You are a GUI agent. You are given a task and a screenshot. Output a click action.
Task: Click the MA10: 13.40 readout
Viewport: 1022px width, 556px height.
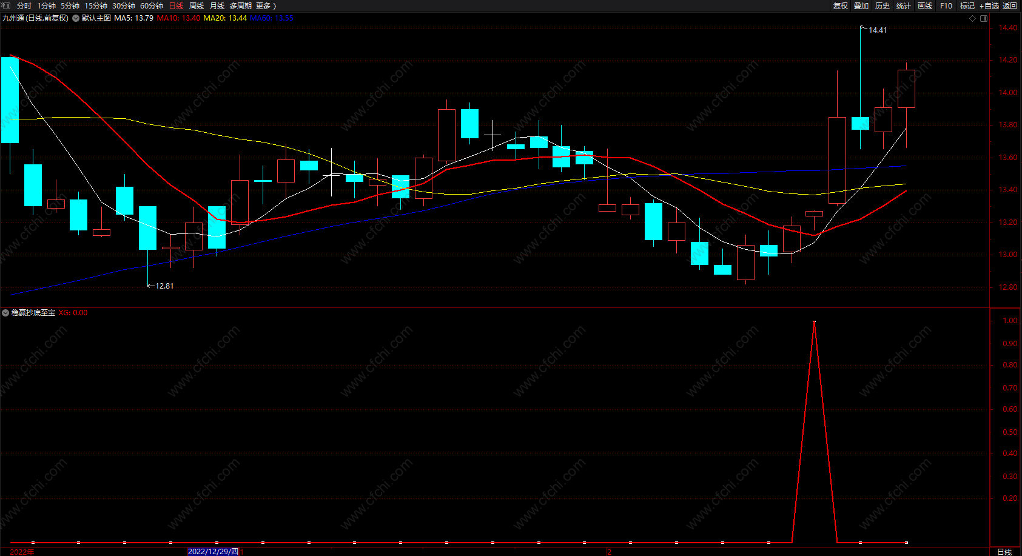178,18
